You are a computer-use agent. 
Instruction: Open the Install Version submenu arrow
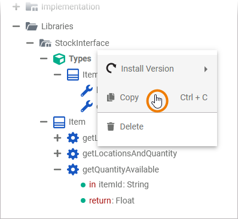pyautogui.click(x=206, y=69)
